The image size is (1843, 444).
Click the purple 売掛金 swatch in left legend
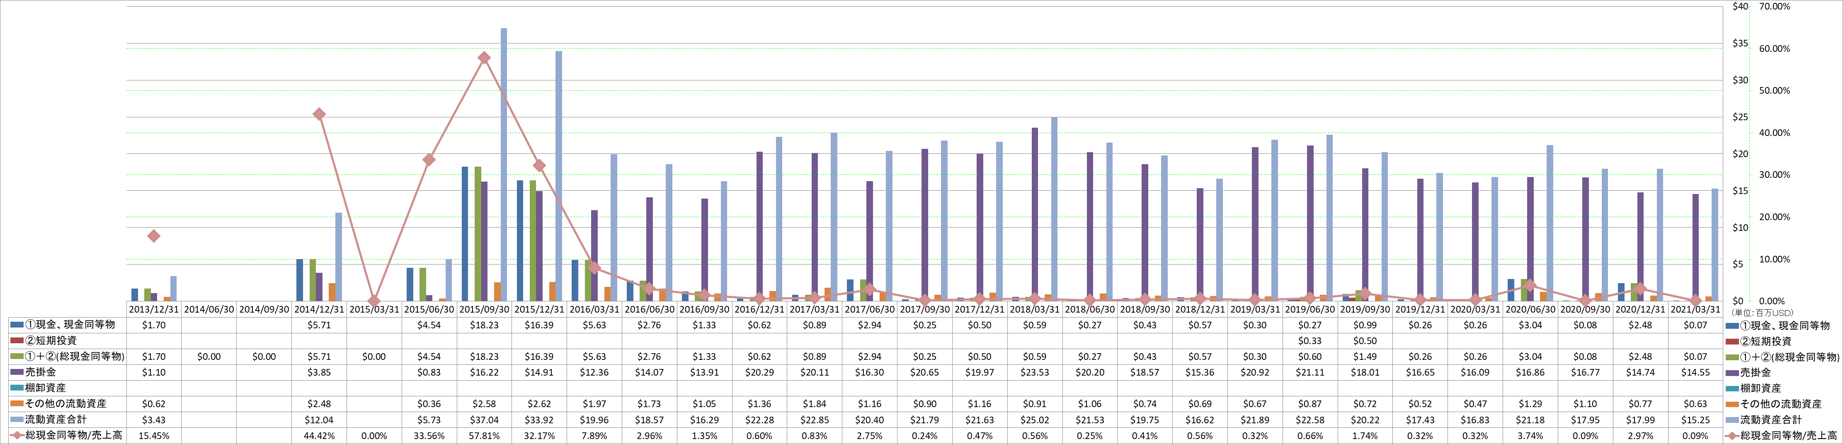(x=17, y=372)
